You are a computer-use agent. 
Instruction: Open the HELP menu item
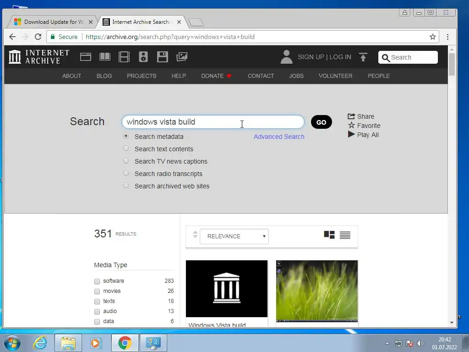(x=179, y=76)
